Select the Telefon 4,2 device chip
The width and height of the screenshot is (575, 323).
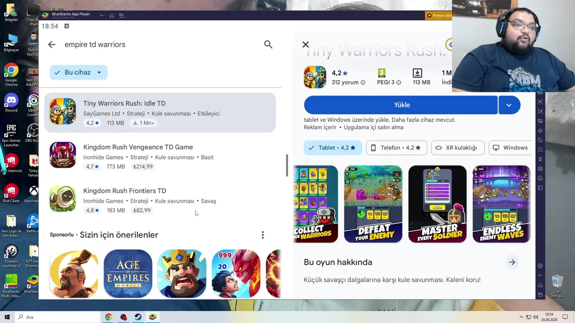coord(396,148)
